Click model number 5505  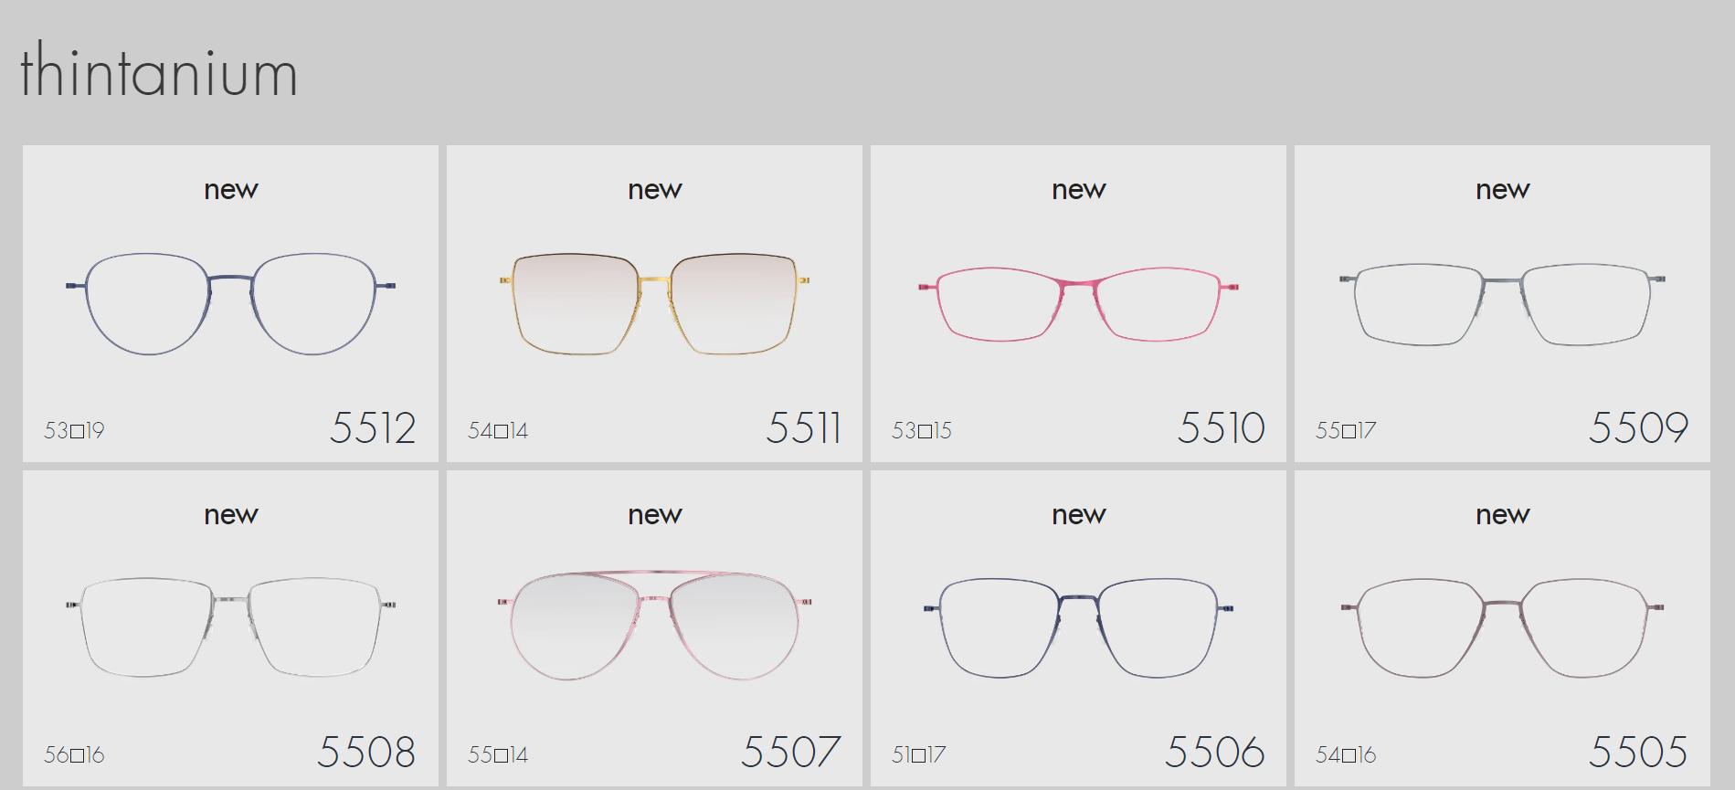point(1638,752)
